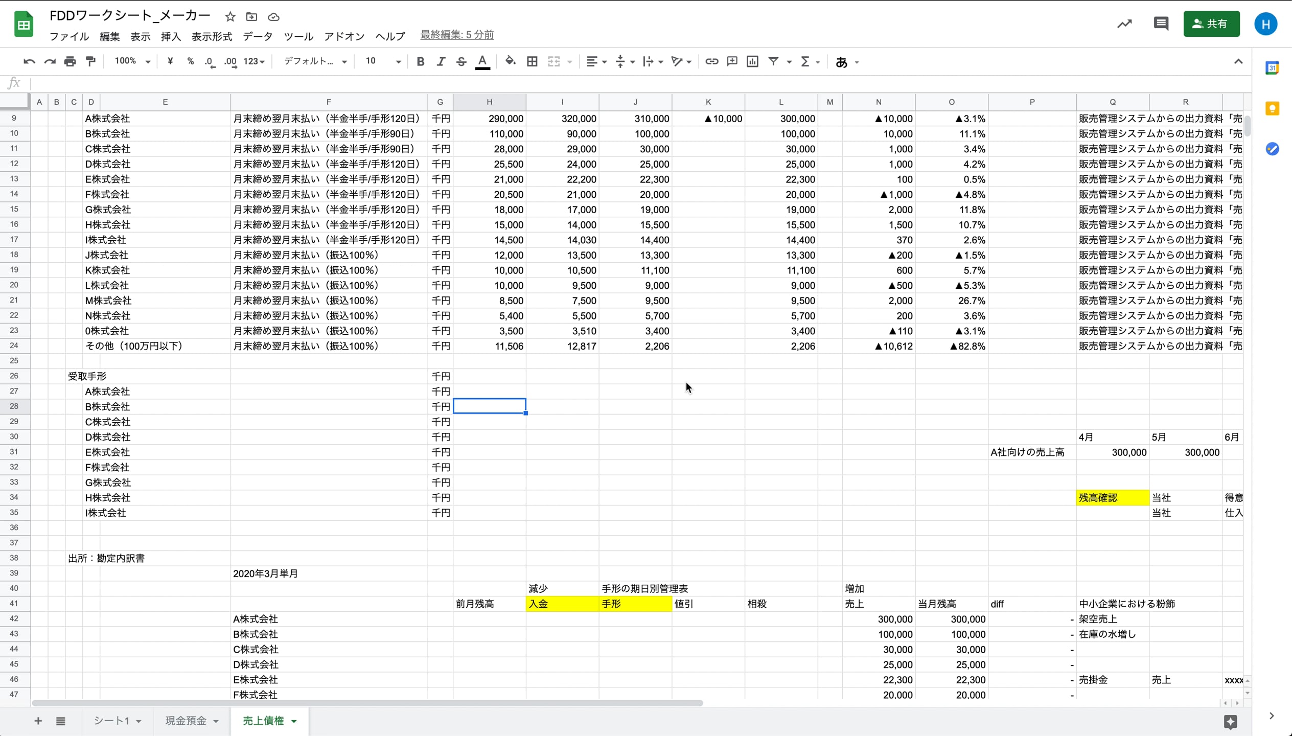Click the insert link icon
This screenshot has height=736, width=1292.
click(711, 62)
